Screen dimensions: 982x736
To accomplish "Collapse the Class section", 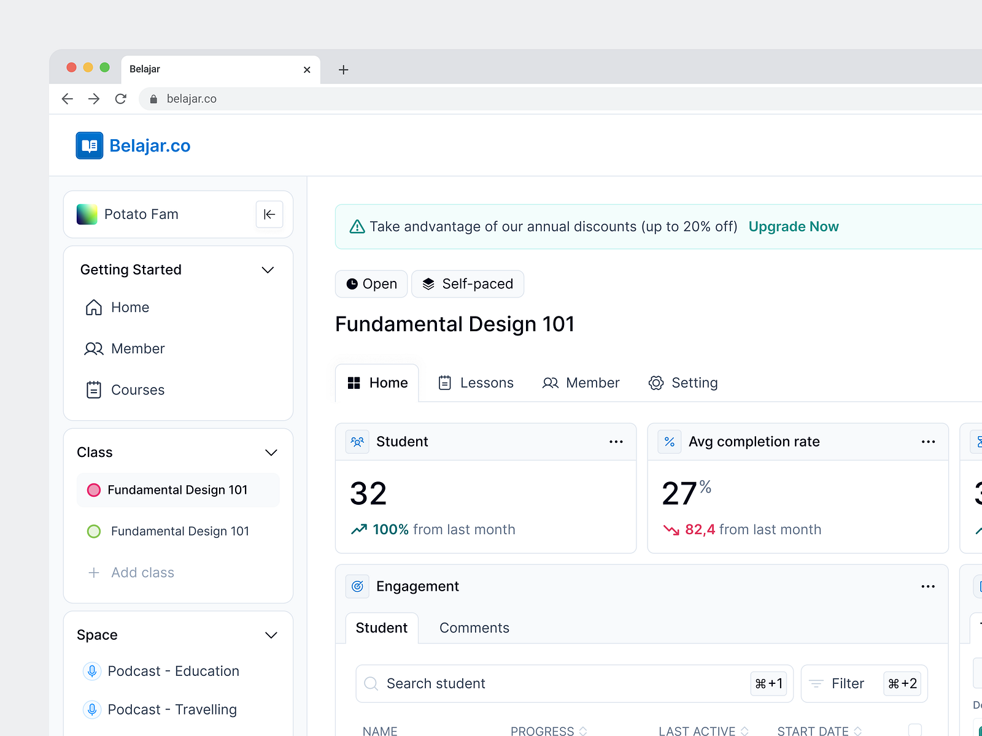I will tap(271, 453).
